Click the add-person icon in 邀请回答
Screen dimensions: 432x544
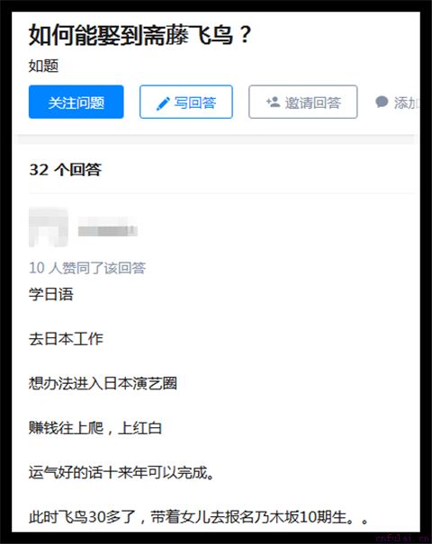coord(273,102)
